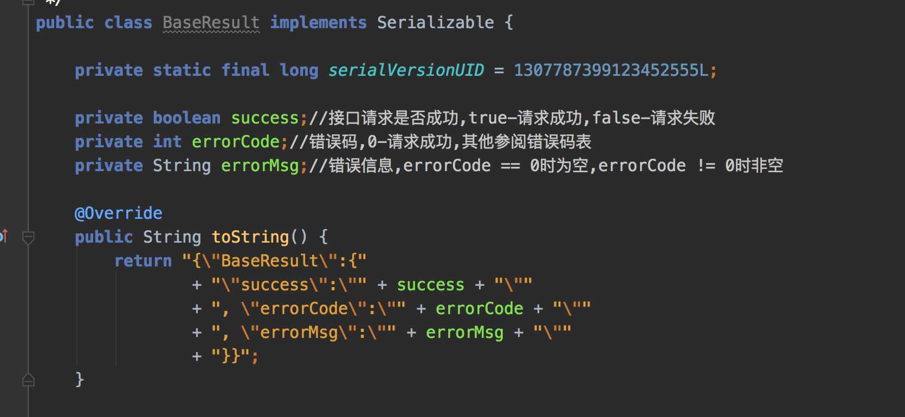Click the success field declaration
Screen dimensions: 905x417
(x=265, y=118)
